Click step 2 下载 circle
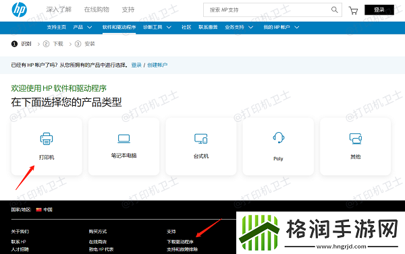405x254 pixels. point(46,44)
